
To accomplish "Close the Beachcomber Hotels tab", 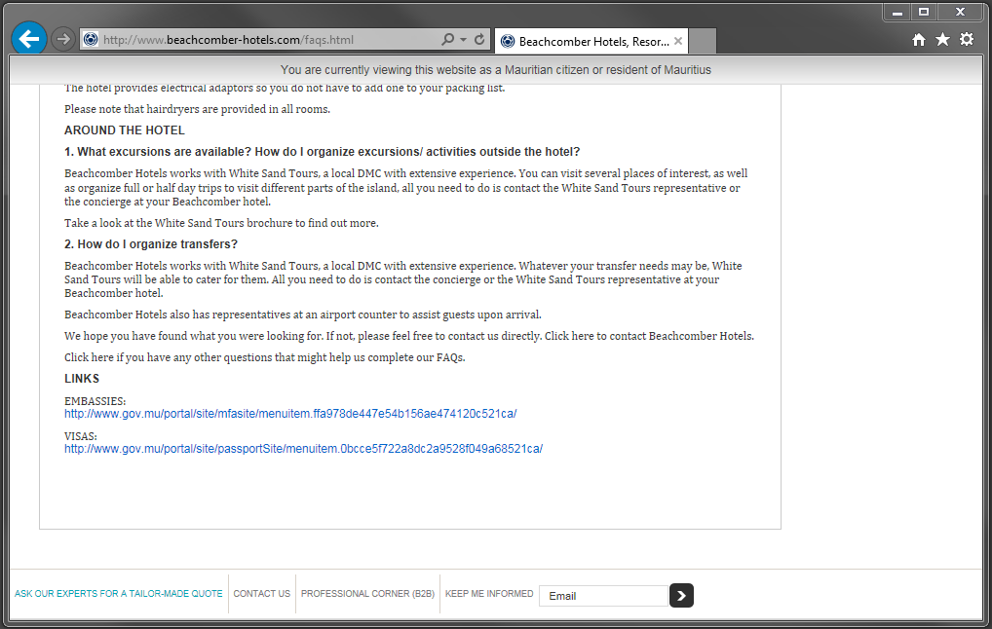I will 678,41.
